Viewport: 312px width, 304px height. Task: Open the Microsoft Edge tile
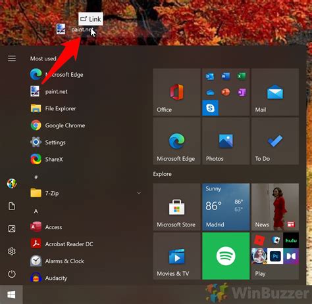[177, 141]
